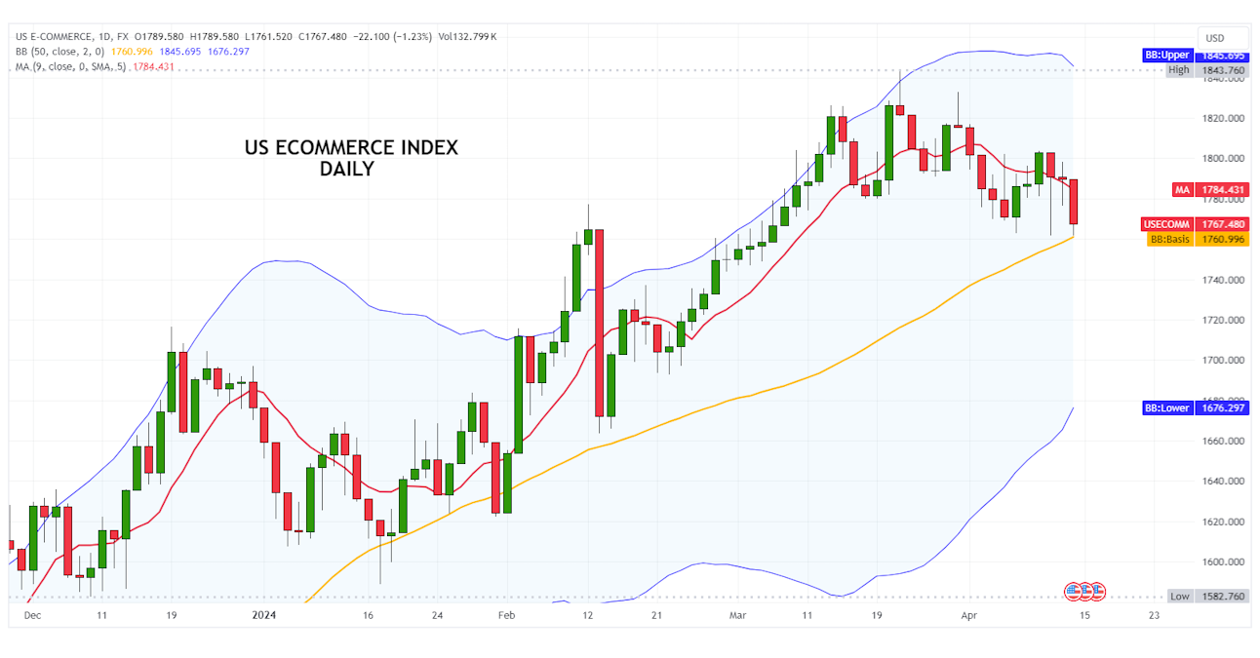The image size is (1260, 658).
Task: Click the Low 1582.760 price marker
Action: pyautogui.click(x=1196, y=596)
